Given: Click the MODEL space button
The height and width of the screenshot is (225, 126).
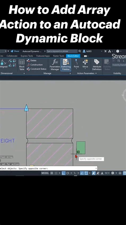Looking at the screenshot, I should (45, 173).
